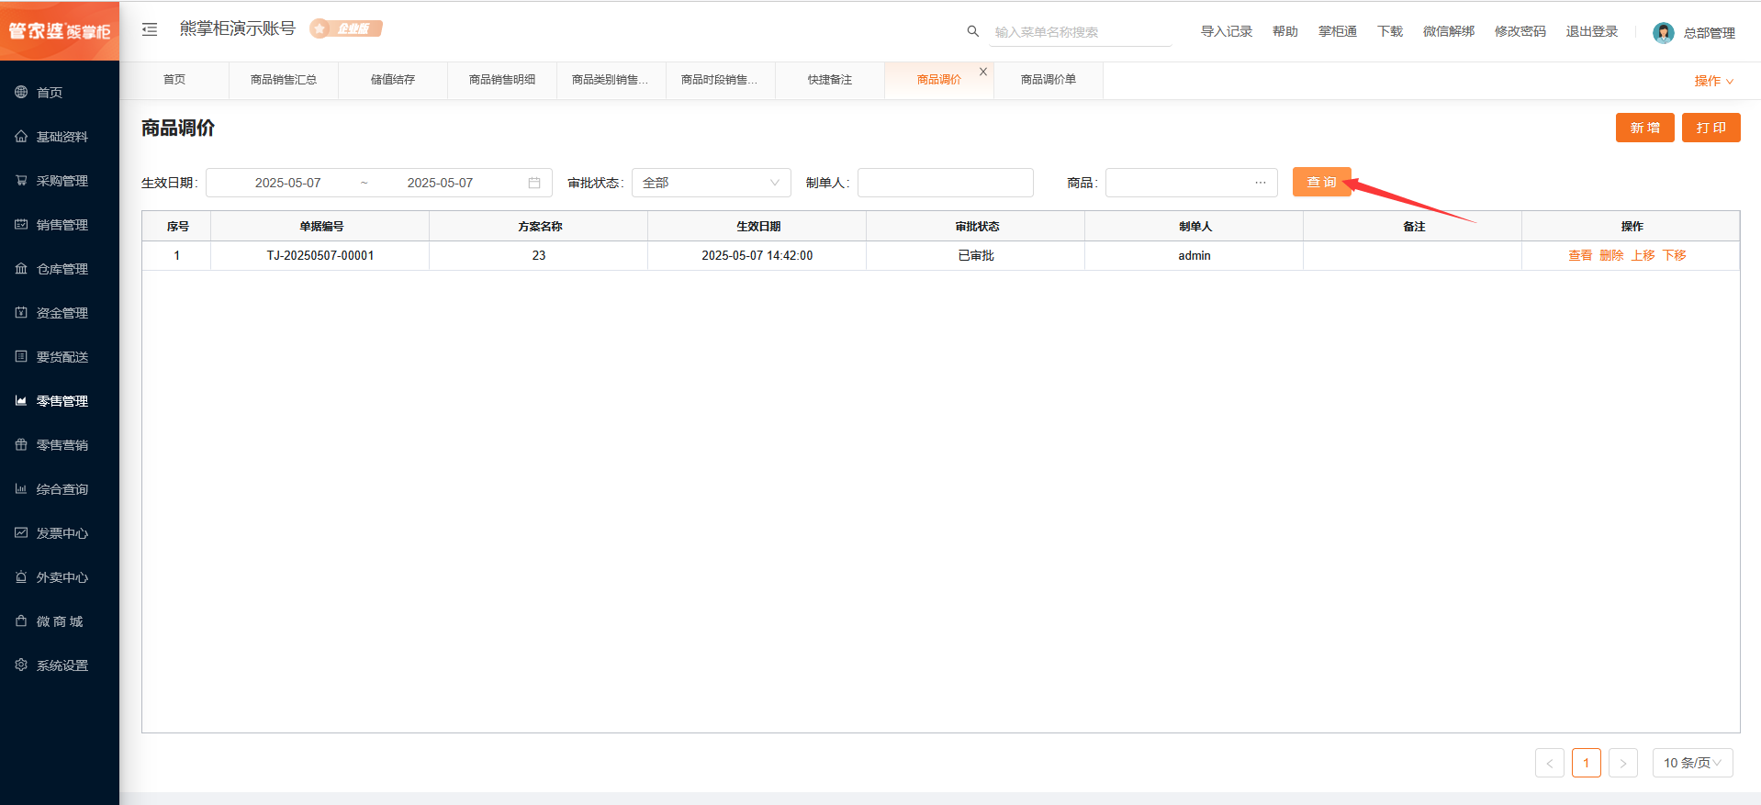1761x805 pixels.
Task: Click the 2025-05-07 14:42:00 cell
Action: pyautogui.click(x=757, y=255)
